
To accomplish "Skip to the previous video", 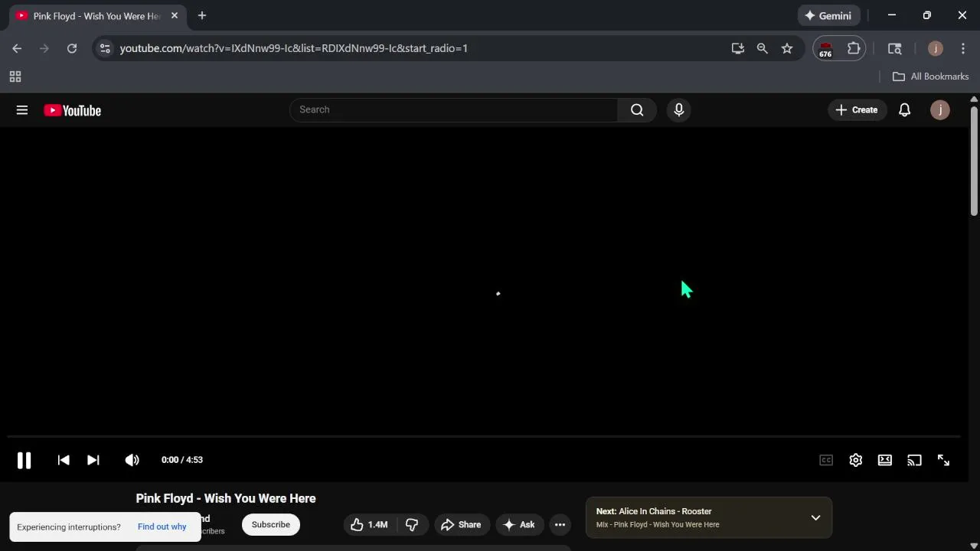I will tap(64, 460).
